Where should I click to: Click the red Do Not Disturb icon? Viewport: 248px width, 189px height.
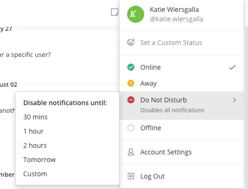[x=131, y=100]
